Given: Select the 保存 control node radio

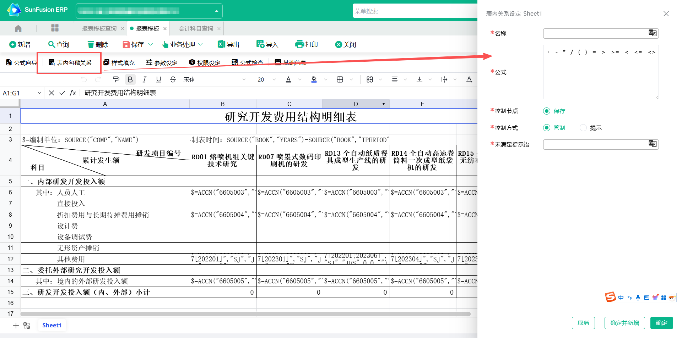Looking at the screenshot, I should point(547,111).
